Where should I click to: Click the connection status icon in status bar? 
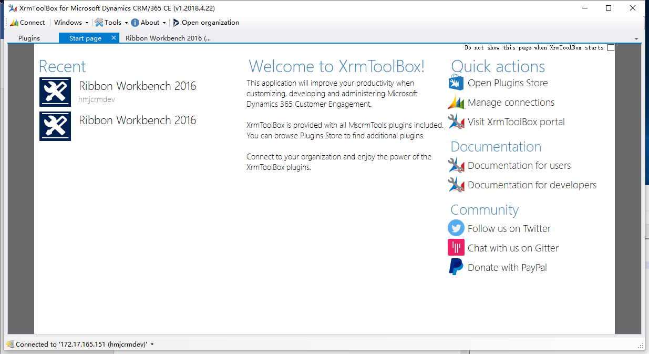(10, 345)
